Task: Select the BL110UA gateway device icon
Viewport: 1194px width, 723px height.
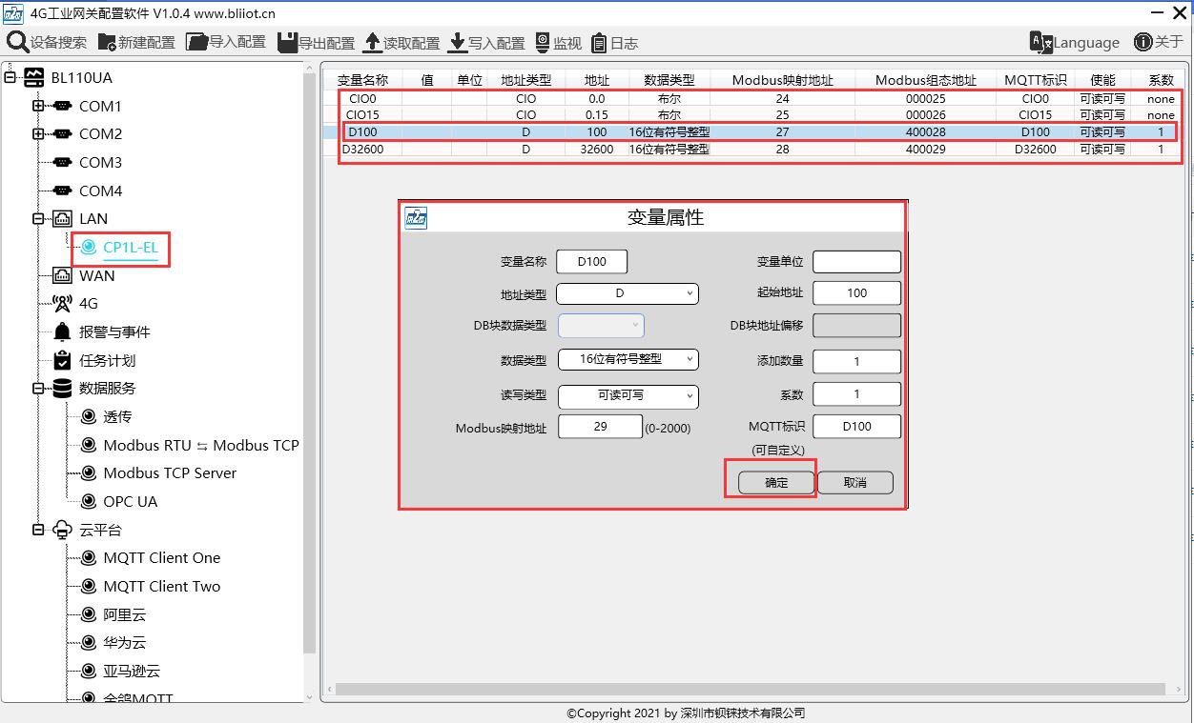Action: (x=33, y=77)
